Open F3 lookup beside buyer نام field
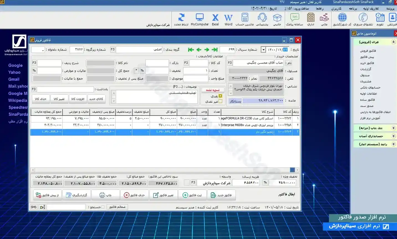Image resolution: width=397 pixels, height=239 pixels. (x=230, y=63)
